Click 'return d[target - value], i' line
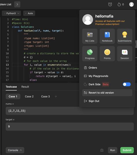This screenshot has width=137, height=155. click(x=56, y=76)
